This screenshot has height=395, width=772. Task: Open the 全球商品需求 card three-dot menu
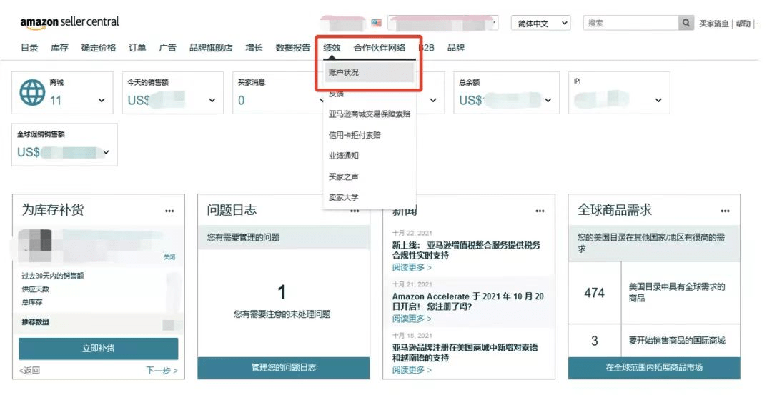pyautogui.click(x=725, y=211)
